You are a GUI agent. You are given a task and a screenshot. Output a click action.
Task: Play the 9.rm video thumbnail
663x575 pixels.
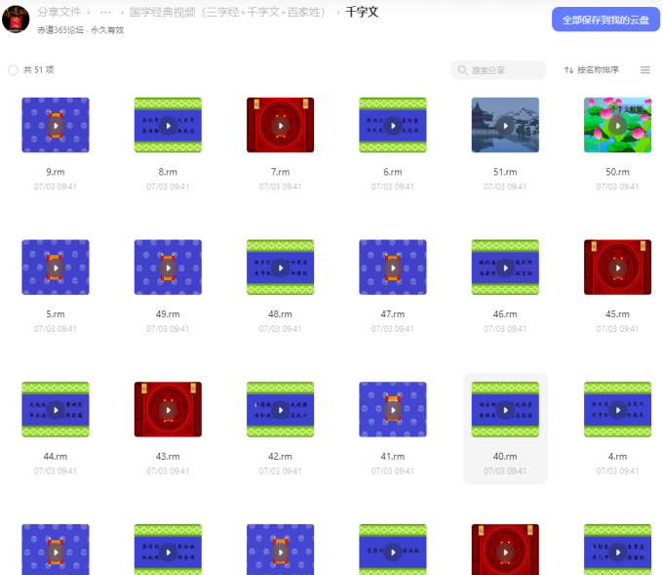[56, 125]
